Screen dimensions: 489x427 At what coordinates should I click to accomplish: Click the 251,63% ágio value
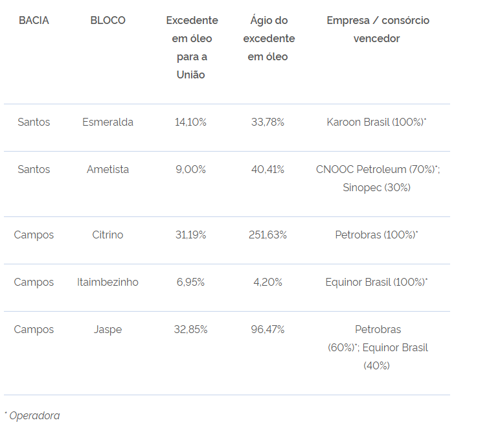(268, 235)
